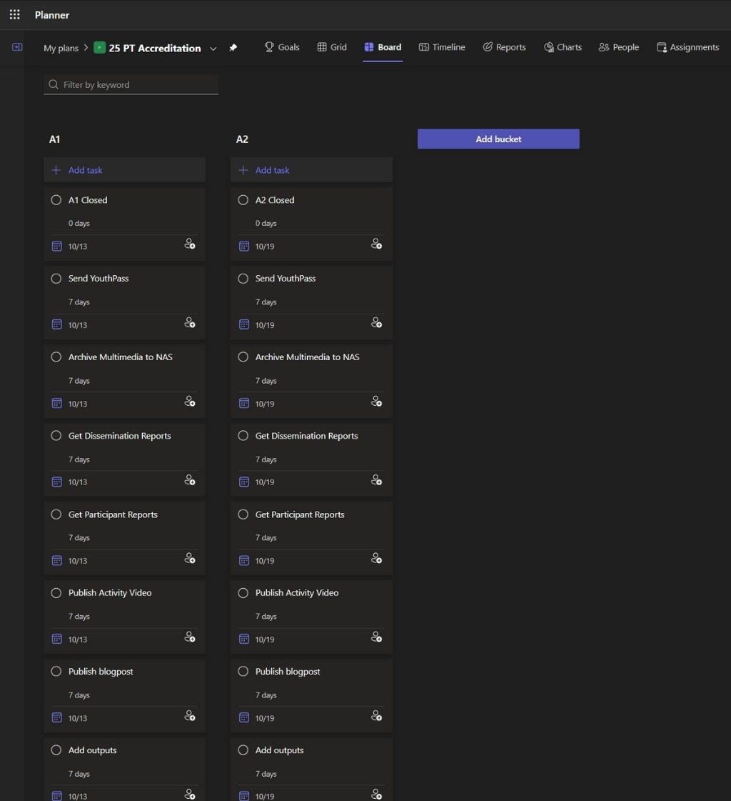Open the app launcher waffle icon
Screen dimensions: 731x801
coord(14,15)
